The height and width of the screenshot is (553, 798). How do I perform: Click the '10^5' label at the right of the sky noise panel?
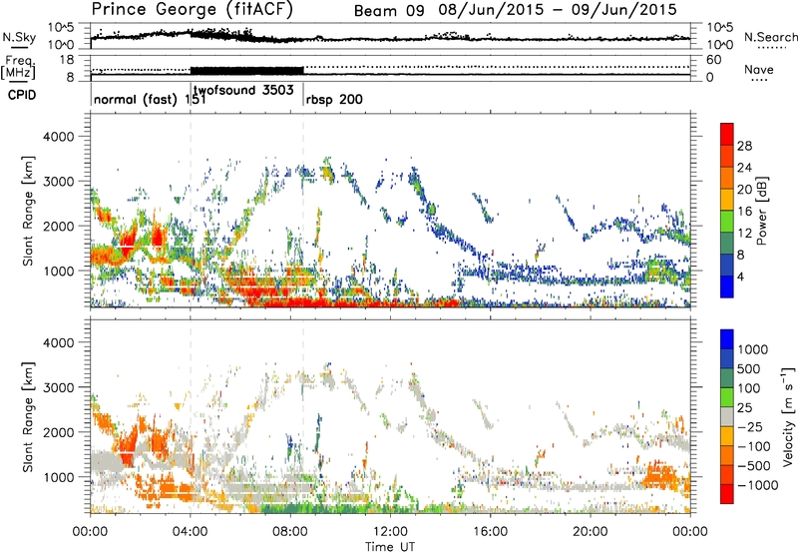click(719, 28)
